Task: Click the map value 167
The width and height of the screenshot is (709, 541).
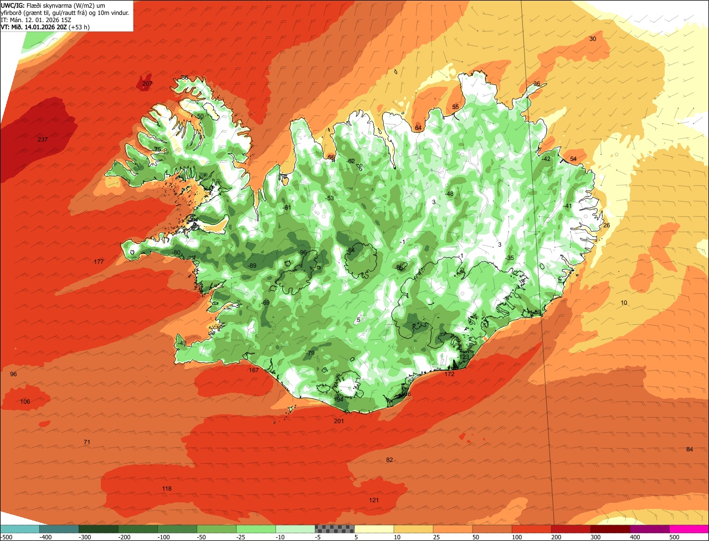Action: tap(254, 370)
